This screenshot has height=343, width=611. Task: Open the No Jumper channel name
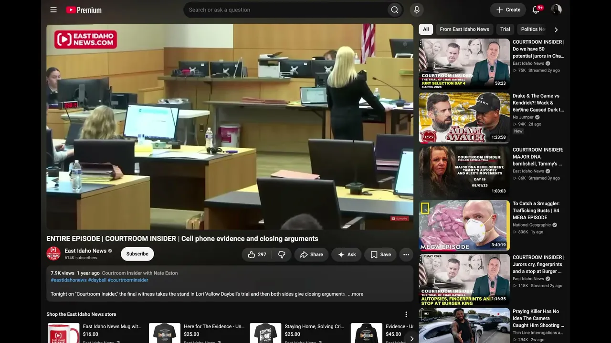pos(523,117)
